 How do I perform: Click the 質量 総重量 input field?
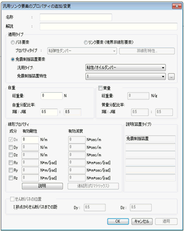pyautogui.click(x=138, y=96)
